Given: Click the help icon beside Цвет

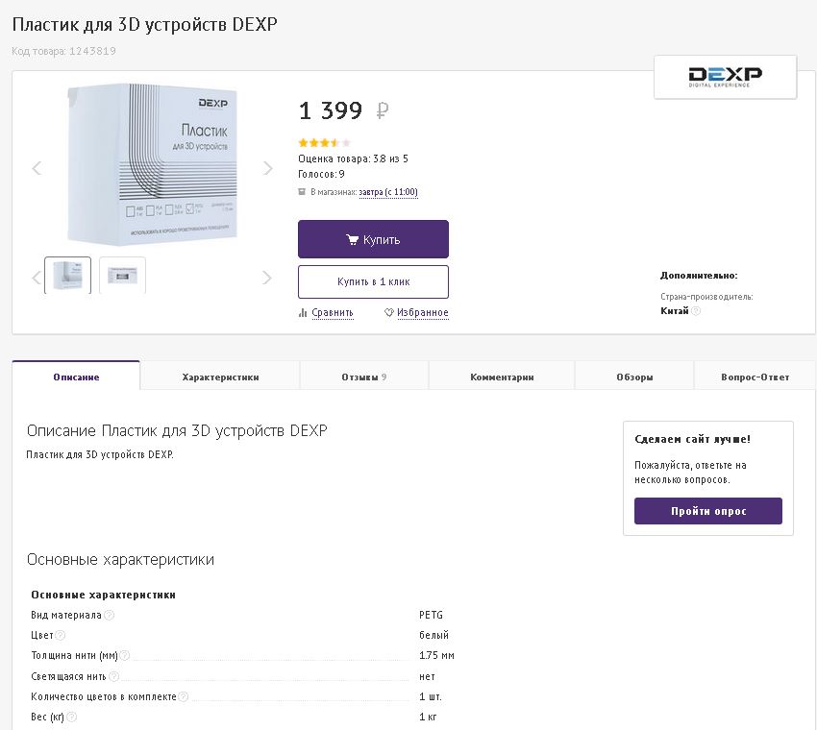Looking at the screenshot, I should tap(61, 636).
